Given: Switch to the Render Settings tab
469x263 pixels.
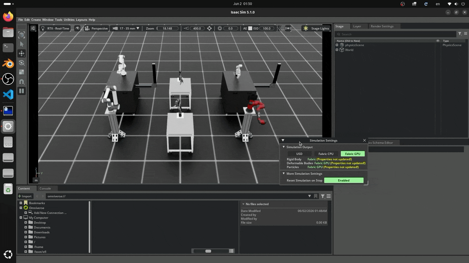Looking at the screenshot, I should click(x=382, y=26).
